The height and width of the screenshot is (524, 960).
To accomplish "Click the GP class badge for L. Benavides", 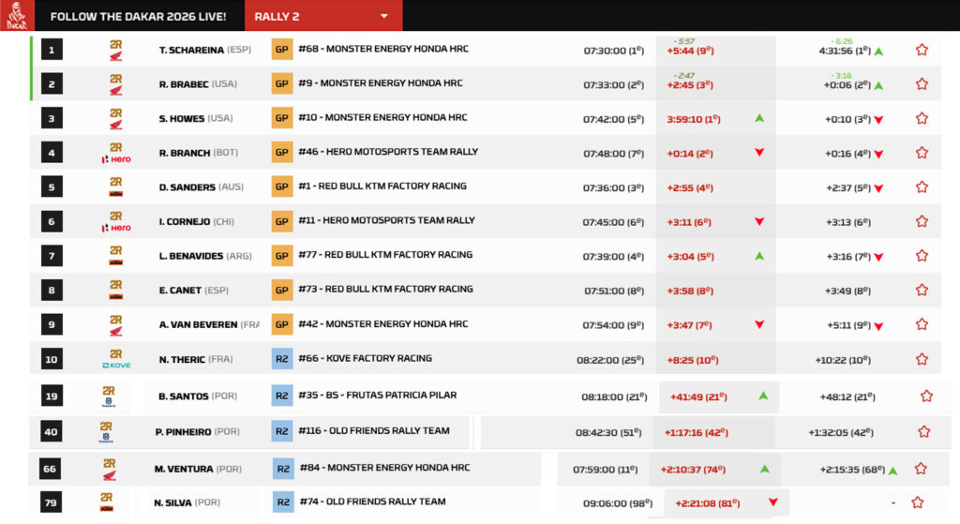I will click(x=281, y=255).
